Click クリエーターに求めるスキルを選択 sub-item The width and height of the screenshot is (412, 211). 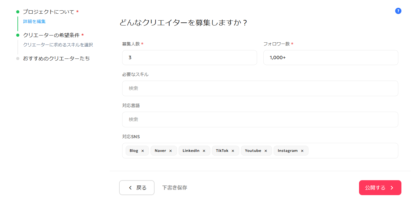pos(58,45)
